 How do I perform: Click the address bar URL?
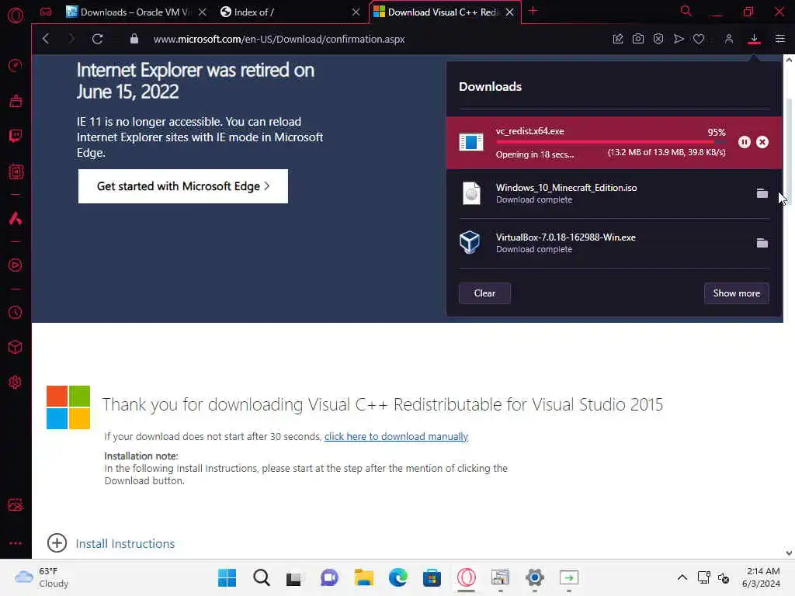279,39
